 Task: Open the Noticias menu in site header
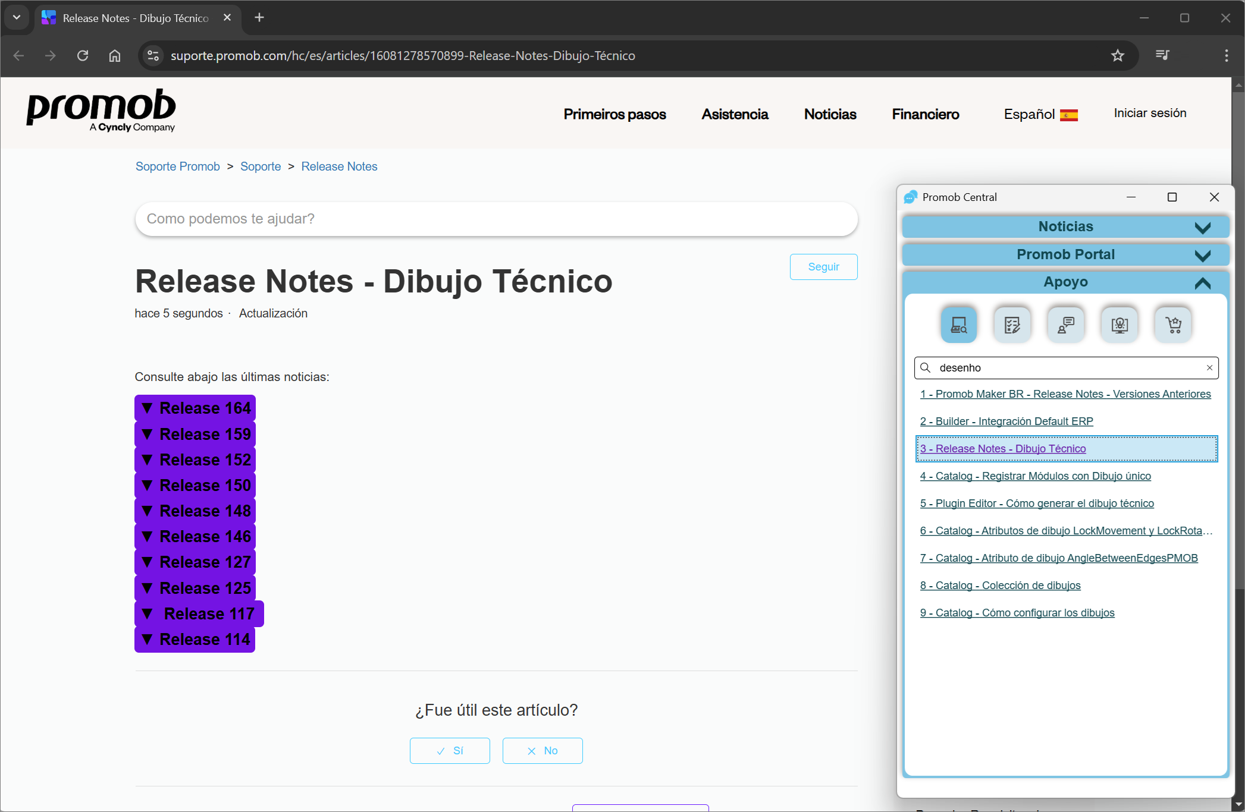tap(830, 114)
